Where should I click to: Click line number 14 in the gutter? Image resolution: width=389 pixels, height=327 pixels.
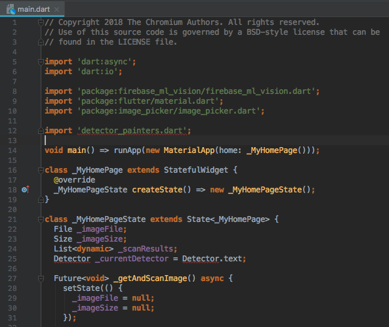click(x=12, y=150)
